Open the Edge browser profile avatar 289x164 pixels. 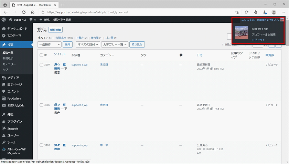pyautogui.click(x=274, y=12)
